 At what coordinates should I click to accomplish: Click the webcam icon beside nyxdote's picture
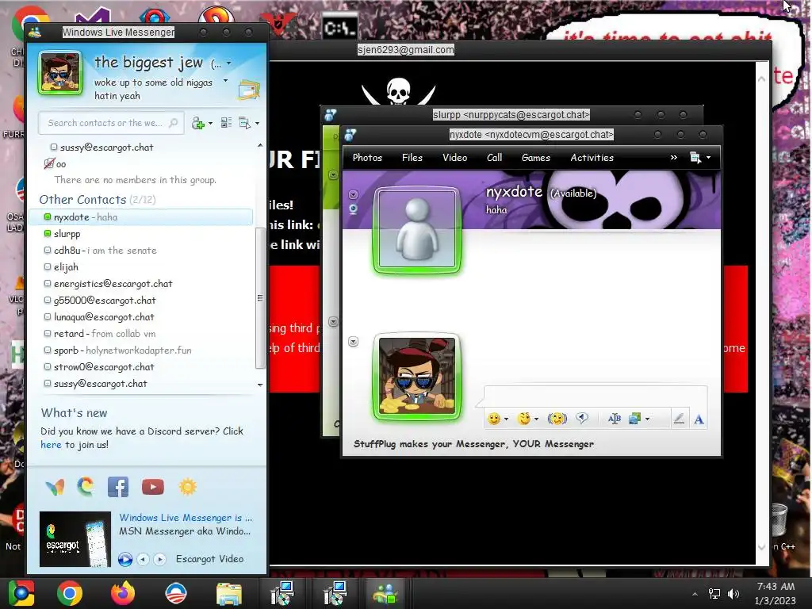(353, 209)
